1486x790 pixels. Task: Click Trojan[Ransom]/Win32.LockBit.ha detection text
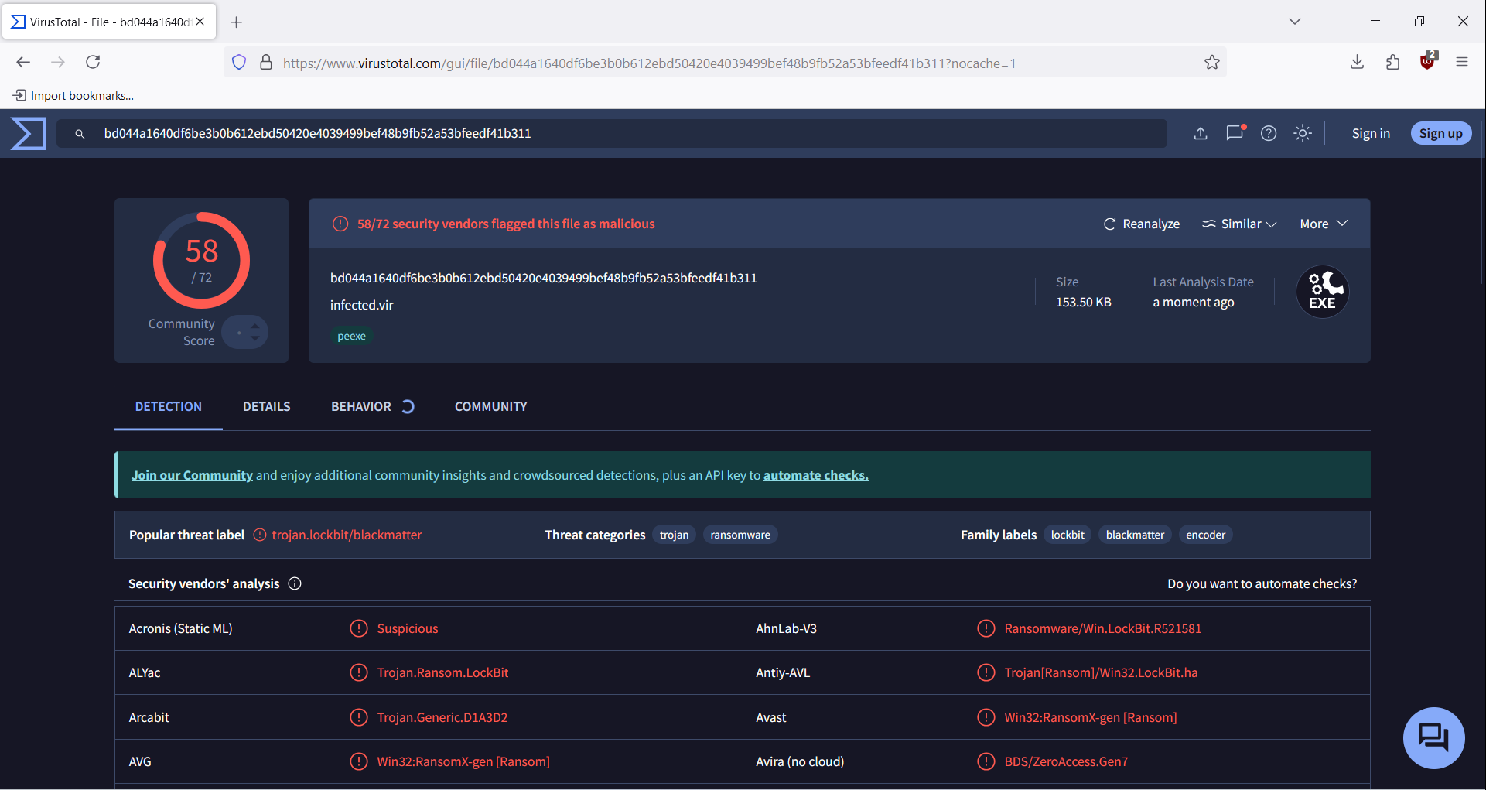(1101, 672)
